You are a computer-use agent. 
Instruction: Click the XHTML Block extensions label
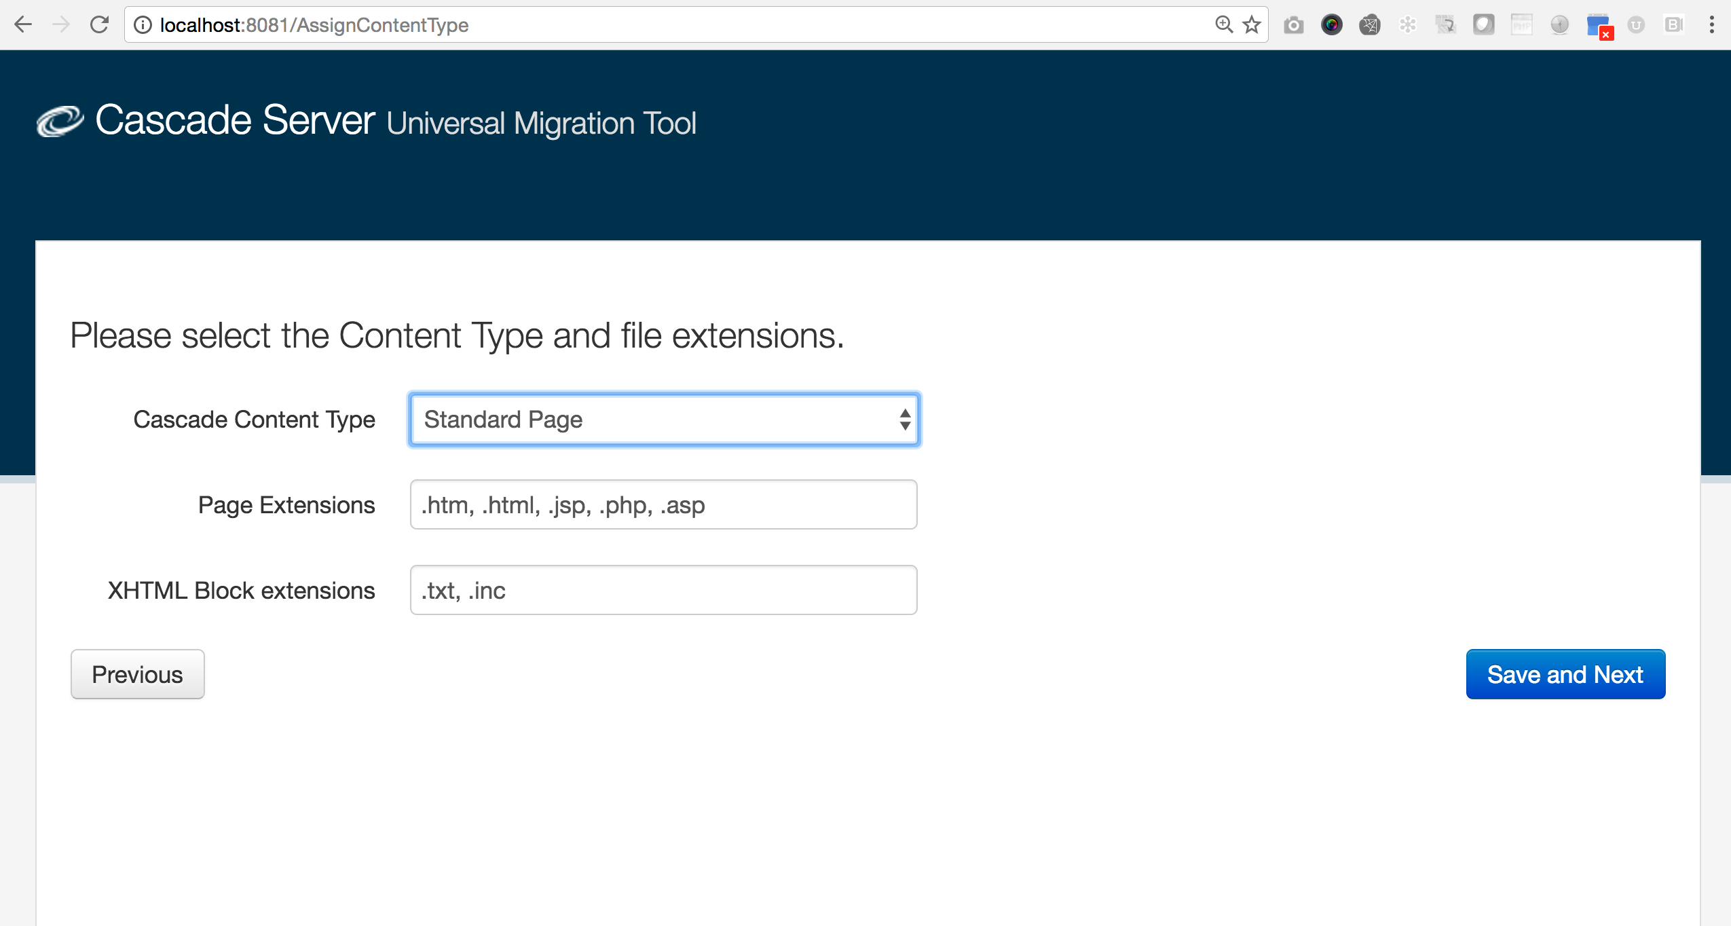242,591
